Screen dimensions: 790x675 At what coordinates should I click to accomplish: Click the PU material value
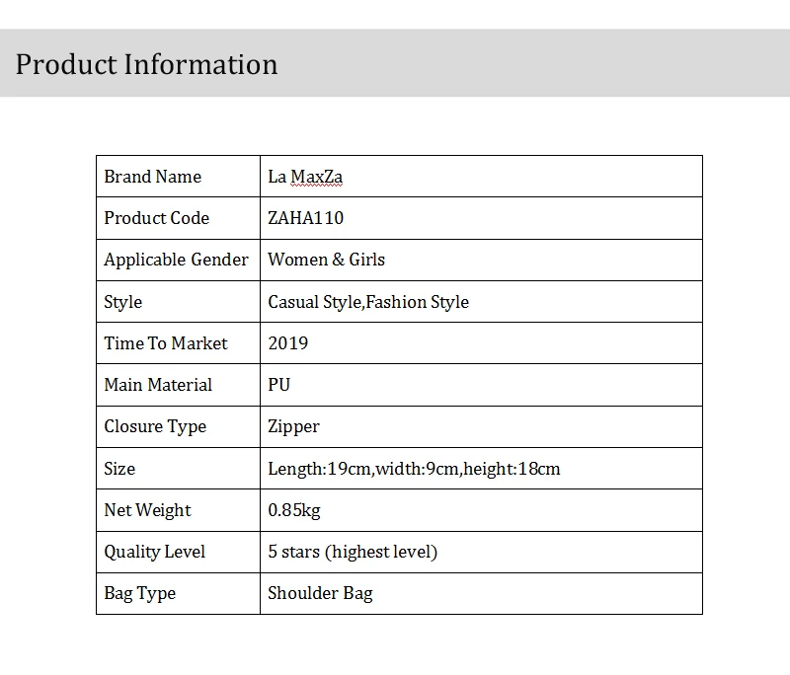[279, 385]
